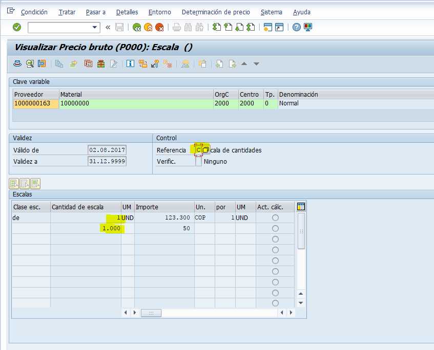Click the Create Shortcut icon
Screen dimensions: 434x350
pos(279,27)
